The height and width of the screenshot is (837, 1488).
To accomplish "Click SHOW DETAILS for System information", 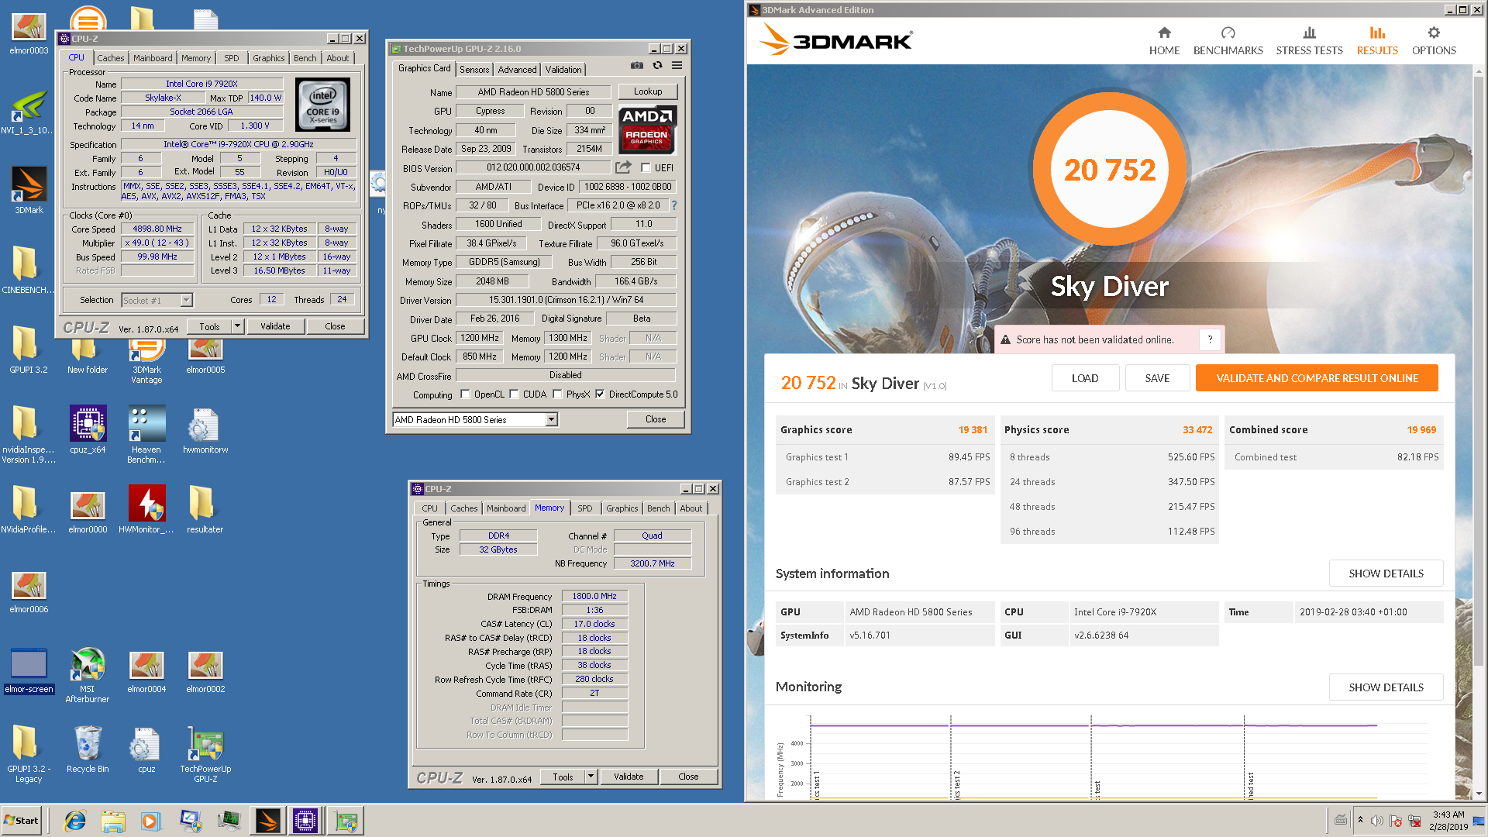I will (1386, 573).
